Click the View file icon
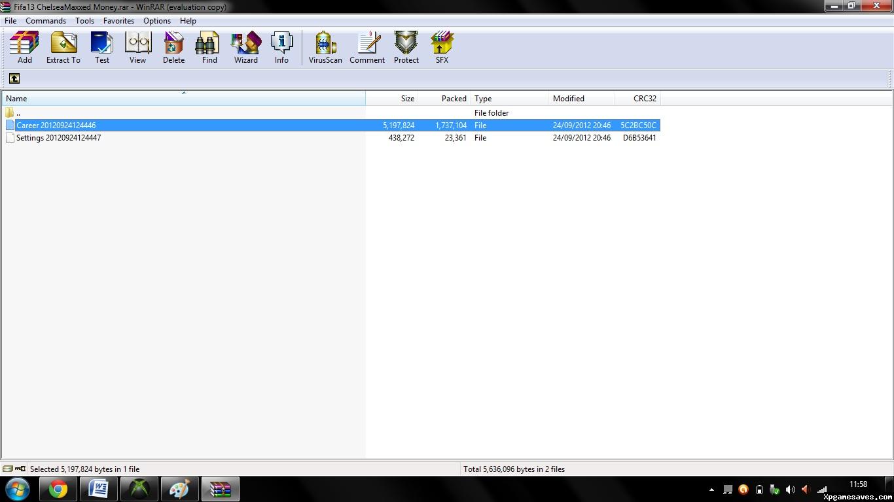The width and height of the screenshot is (894, 502). [137, 48]
